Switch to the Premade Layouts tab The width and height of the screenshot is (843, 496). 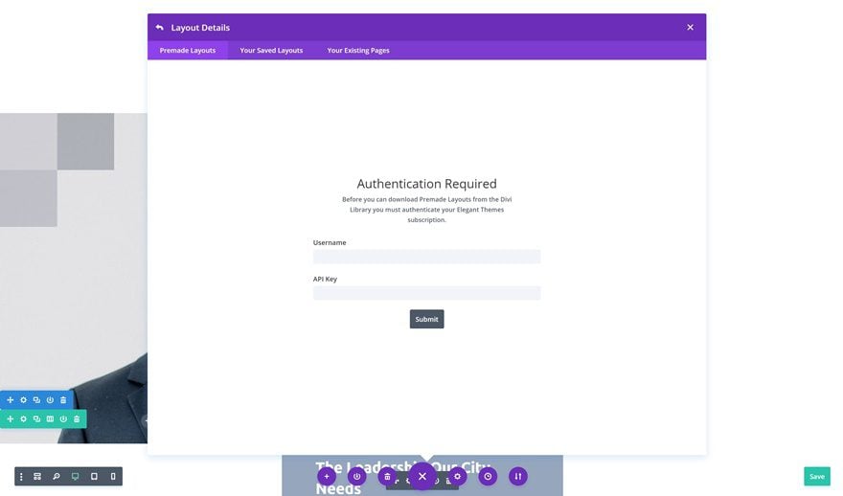pyautogui.click(x=188, y=51)
